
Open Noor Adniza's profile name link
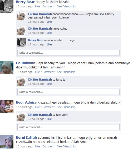tap(26, 103)
